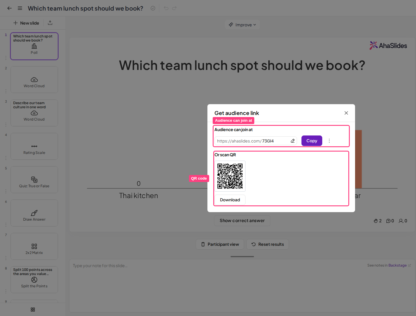This screenshot has width=416, height=316.
Task: Select slide 1 Poll thumbnail
Action: [34, 46]
